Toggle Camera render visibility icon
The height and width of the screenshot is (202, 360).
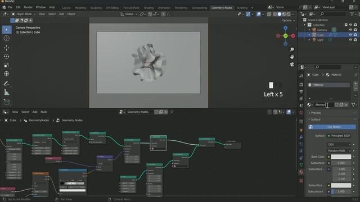[355, 30]
